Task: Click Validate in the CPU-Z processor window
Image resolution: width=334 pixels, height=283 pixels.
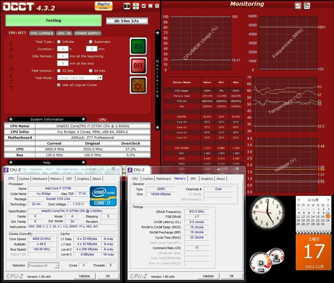Action: (84, 276)
